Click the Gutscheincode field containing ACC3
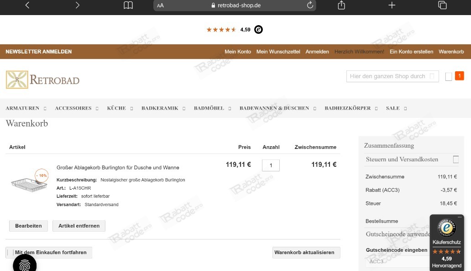 coord(398,262)
